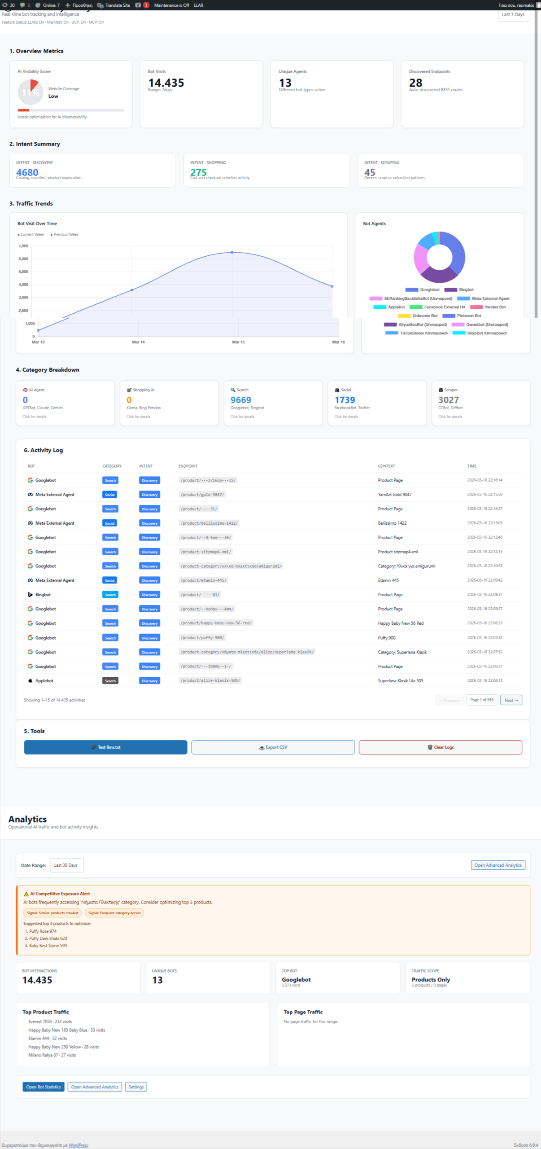The width and height of the screenshot is (541, 1149).
Task: Click the Translate Site icon in top bar
Action: 100,5
